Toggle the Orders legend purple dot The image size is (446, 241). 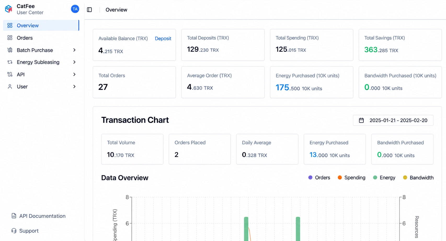pos(310,177)
